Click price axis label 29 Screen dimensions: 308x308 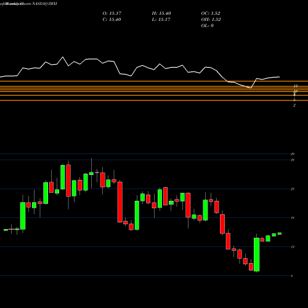coord(293,154)
